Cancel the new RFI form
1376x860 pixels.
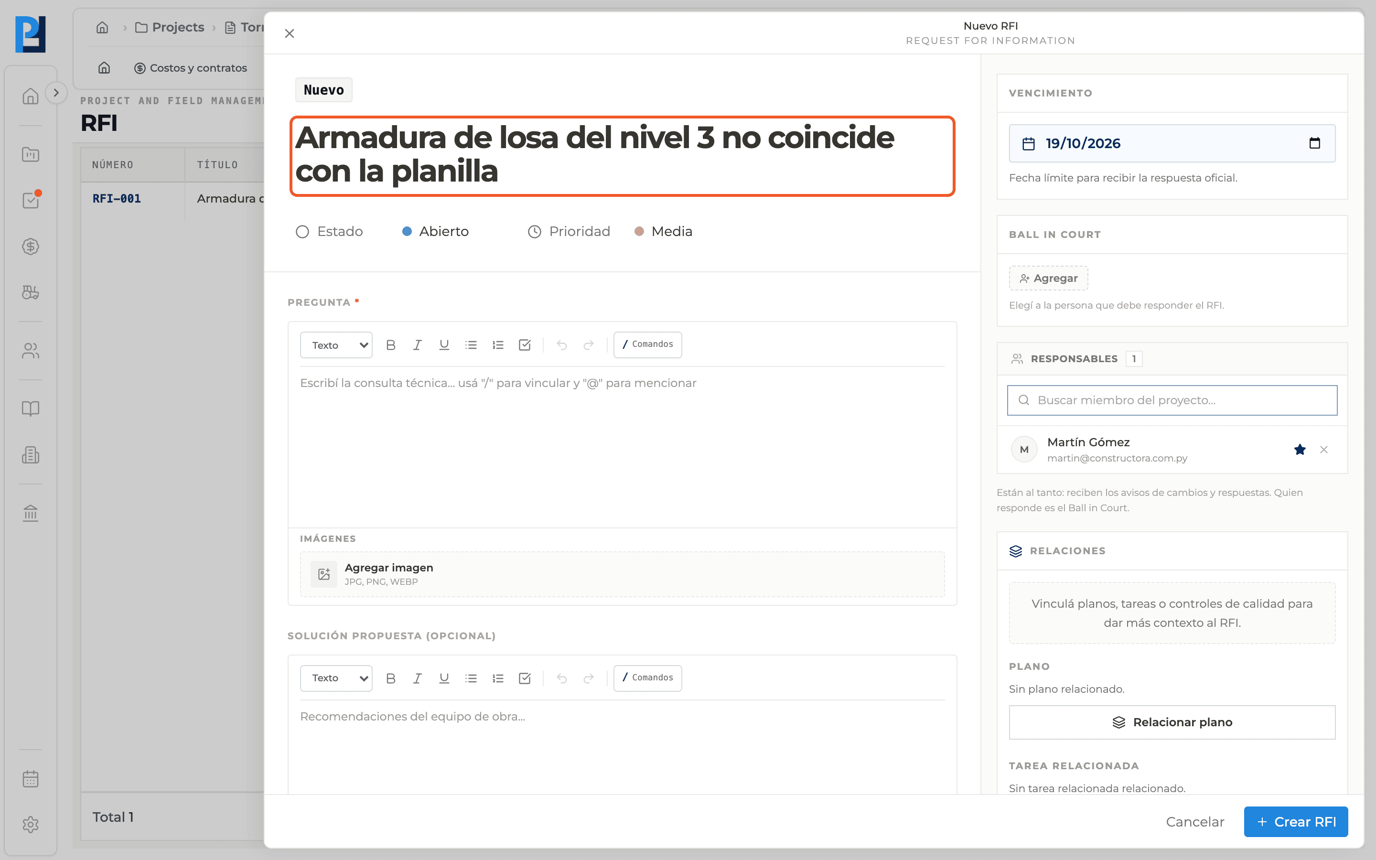coord(1194,822)
